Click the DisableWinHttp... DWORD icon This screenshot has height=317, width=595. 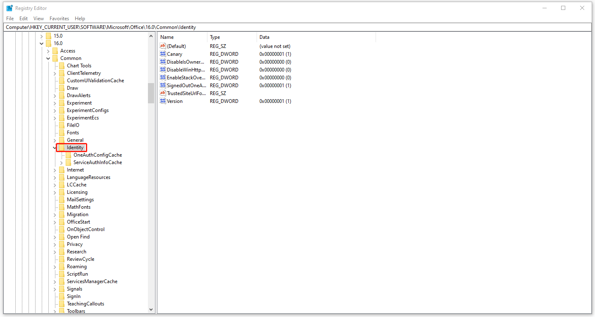[163, 70]
